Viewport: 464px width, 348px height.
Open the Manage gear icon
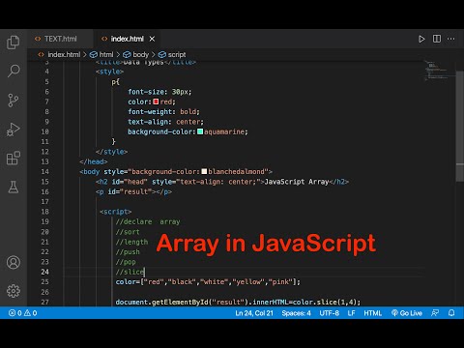pos(14,291)
